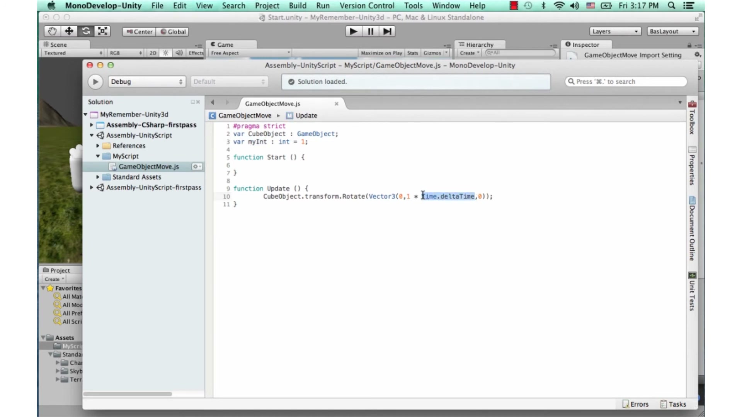Collapse the MyScript folder
Viewport: 742px width, 417px height.
pos(98,156)
